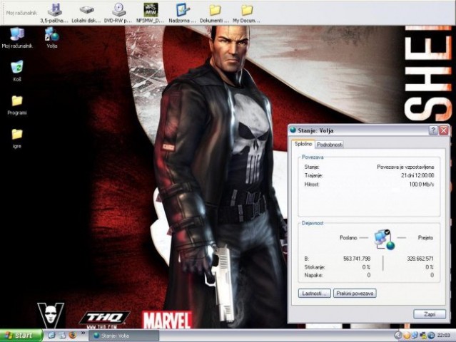Click the Stiskanje label
This screenshot has width=456, height=342.
tap(315, 267)
